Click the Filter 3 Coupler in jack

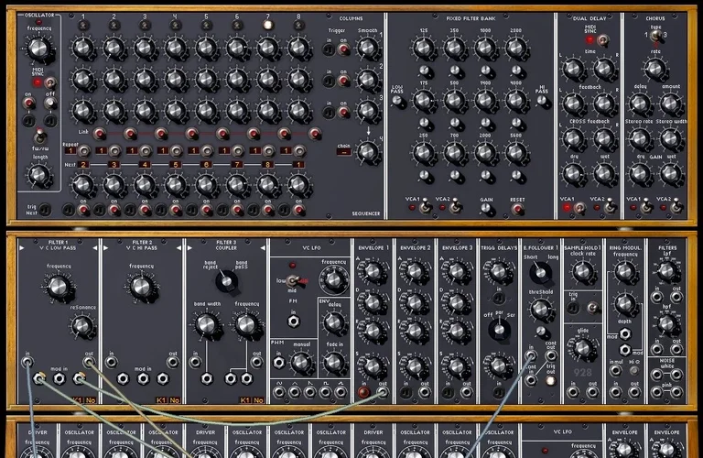tap(195, 362)
